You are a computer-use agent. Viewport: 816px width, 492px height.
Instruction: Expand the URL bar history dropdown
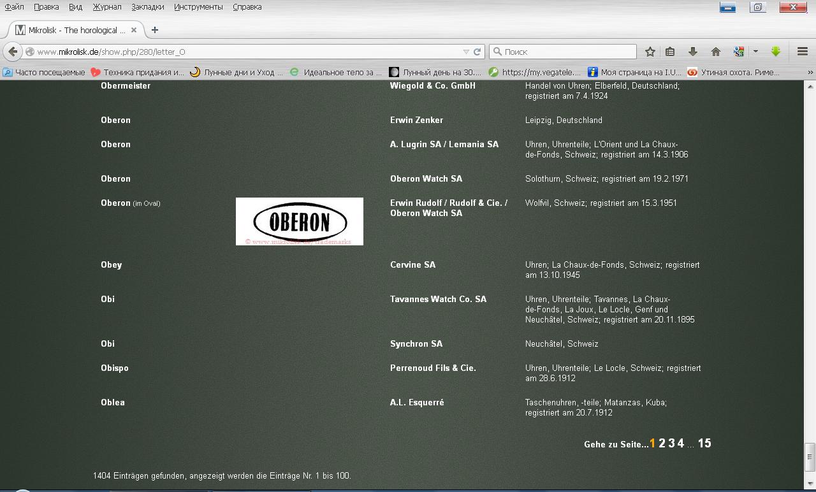(x=466, y=52)
